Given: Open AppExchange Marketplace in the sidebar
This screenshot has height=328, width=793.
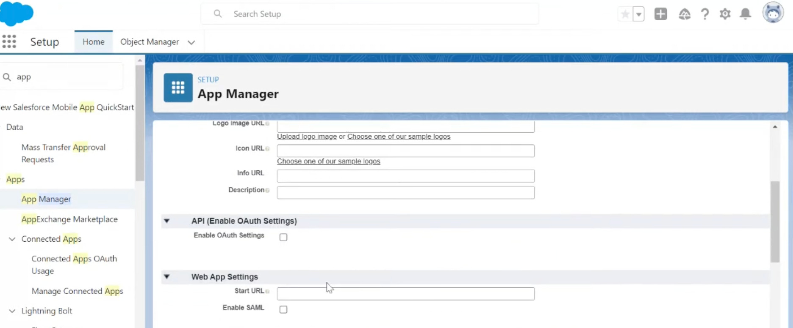Looking at the screenshot, I should pos(69,219).
